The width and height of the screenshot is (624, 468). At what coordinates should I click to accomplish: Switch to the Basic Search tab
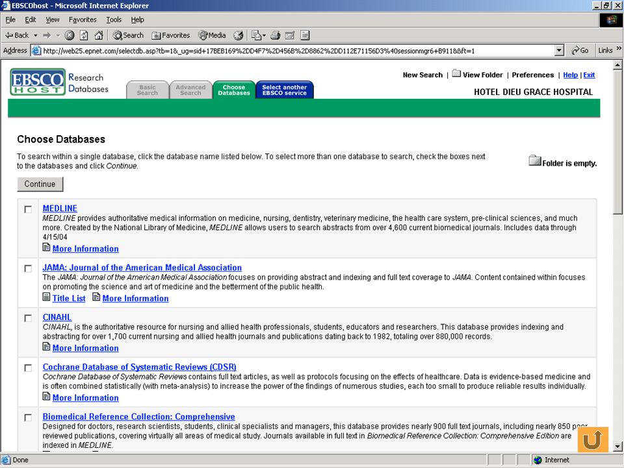coord(148,90)
